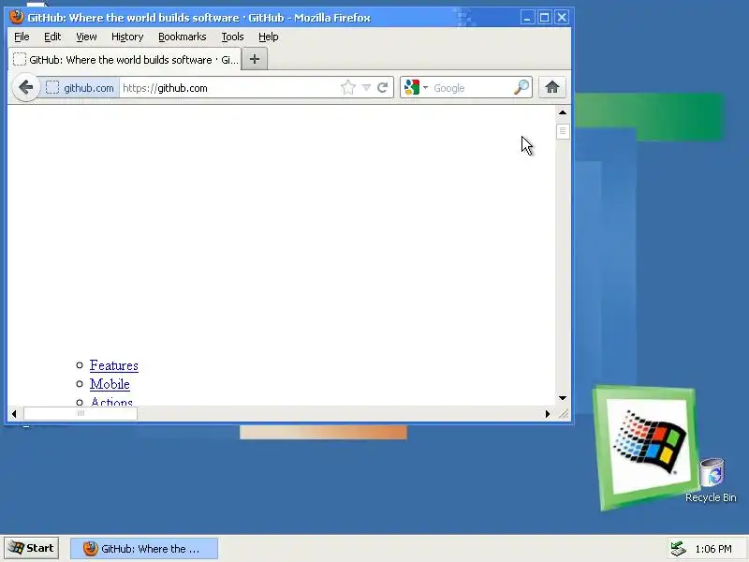749x562 pixels.
Task: Click the horizontal scrollbar right arrow
Action: click(x=548, y=414)
